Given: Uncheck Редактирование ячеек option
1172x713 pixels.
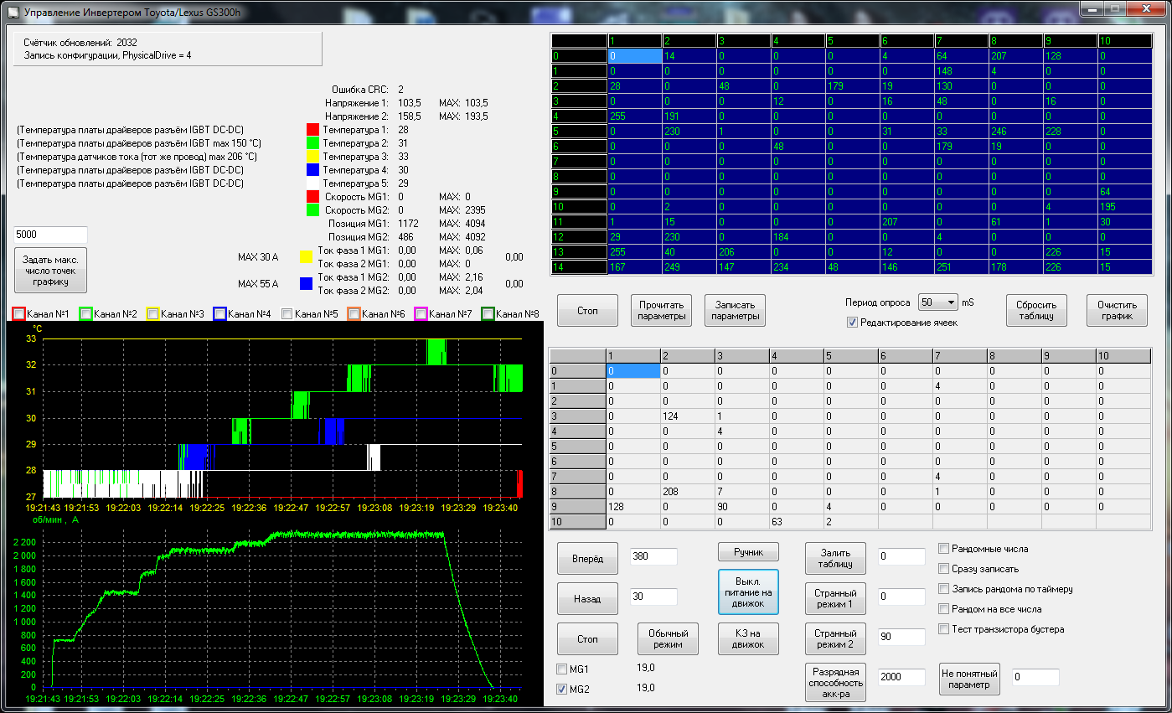Looking at the screenshot, I should pos(853,323).
